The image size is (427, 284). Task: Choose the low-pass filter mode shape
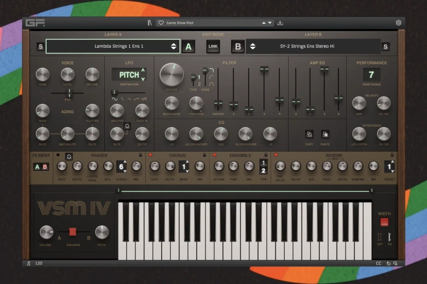point(211,70)
